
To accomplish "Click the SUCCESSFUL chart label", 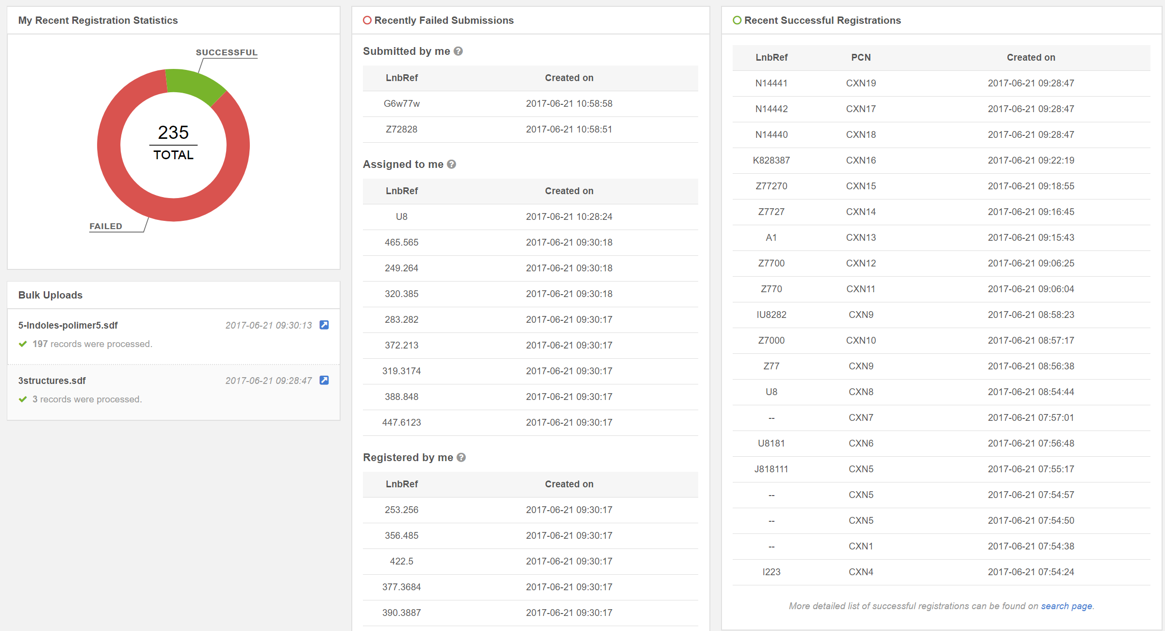I will point(227,52).
